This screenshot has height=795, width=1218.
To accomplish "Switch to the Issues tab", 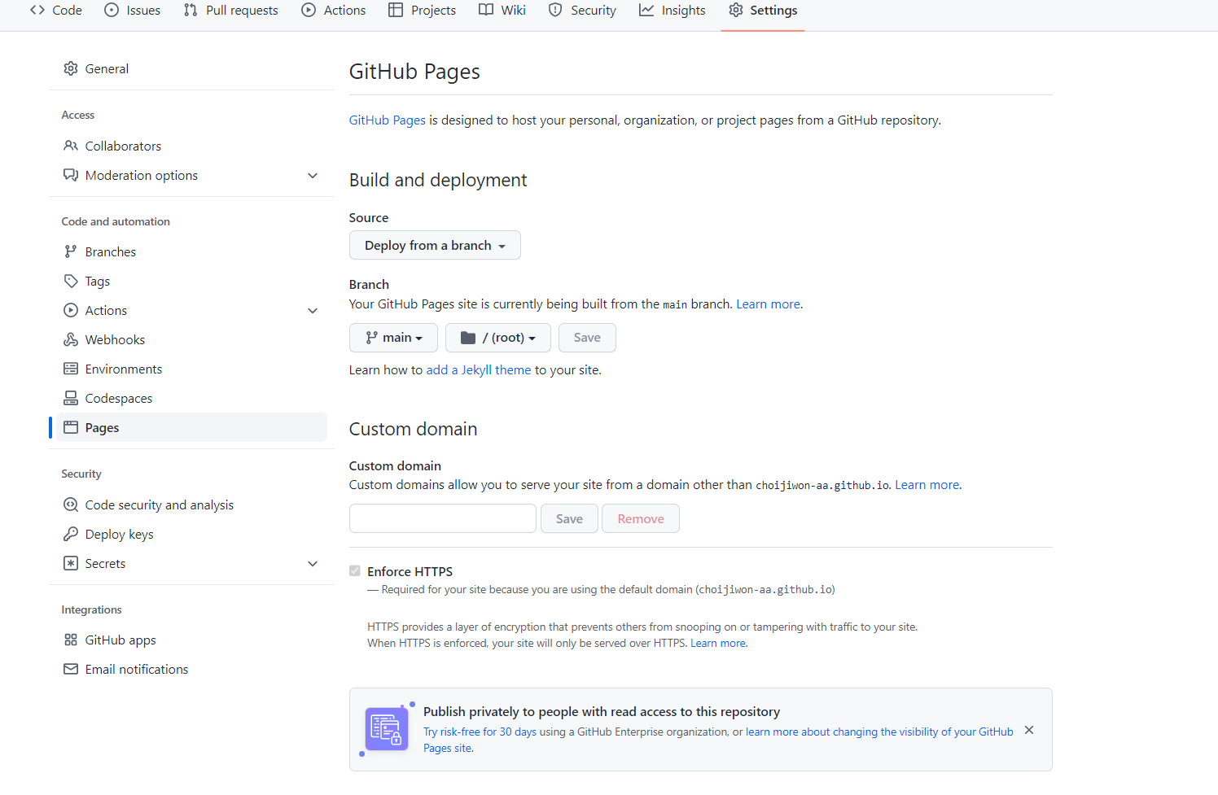I will (x=133, y=11).
